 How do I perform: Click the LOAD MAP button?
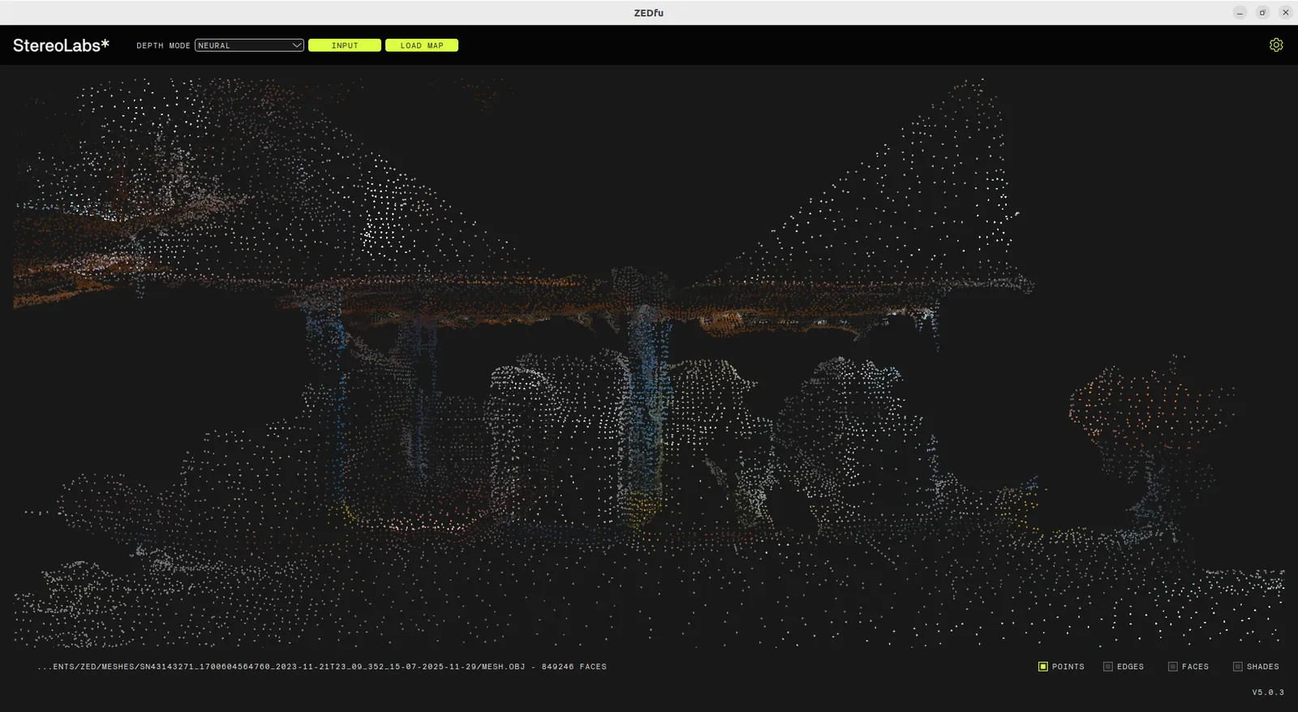(x=422, y=45)
